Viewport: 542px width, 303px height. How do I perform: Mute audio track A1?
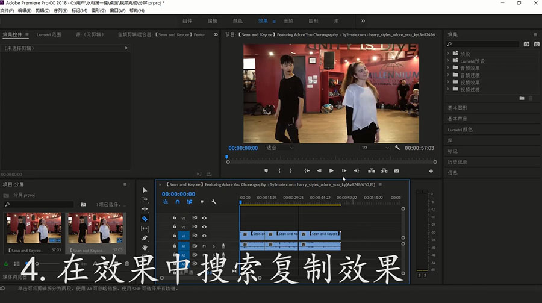tap(204, 246)
